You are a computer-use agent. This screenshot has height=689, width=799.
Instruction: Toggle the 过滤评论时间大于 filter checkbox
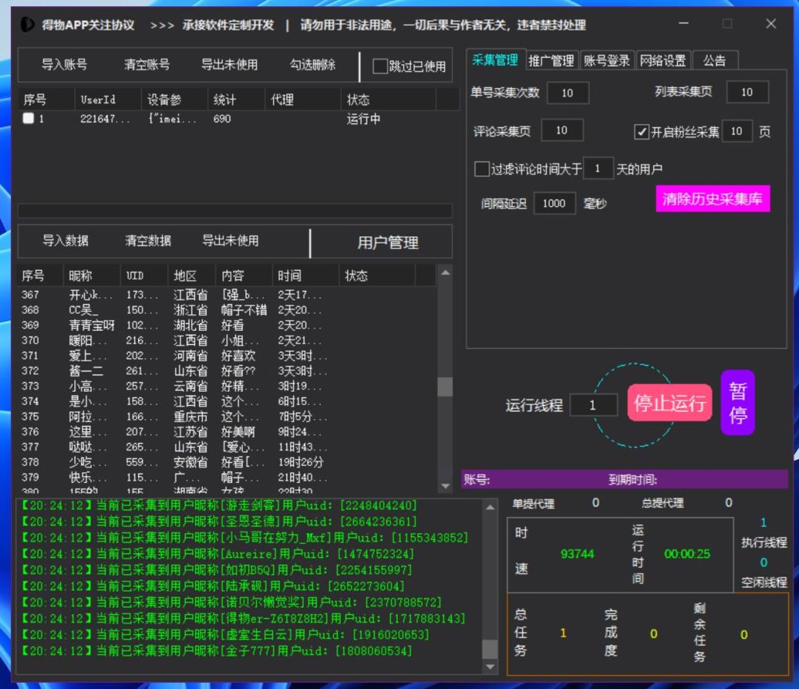point(481,169)
